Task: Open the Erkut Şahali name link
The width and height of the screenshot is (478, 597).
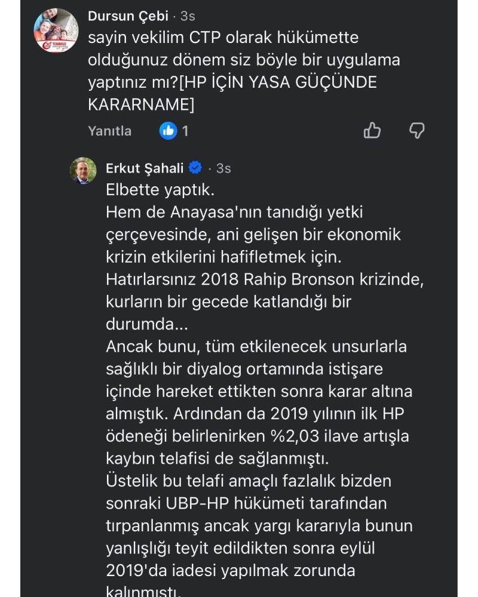Action: (146, 168)
